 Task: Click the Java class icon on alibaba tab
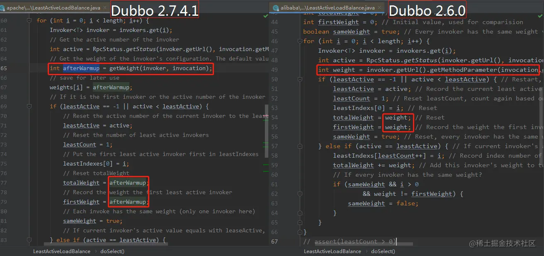click(x=276, y=7)
